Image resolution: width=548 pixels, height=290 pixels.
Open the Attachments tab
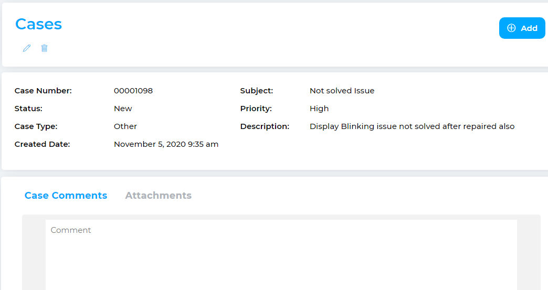pyautogui.click(x=158, y=196)
